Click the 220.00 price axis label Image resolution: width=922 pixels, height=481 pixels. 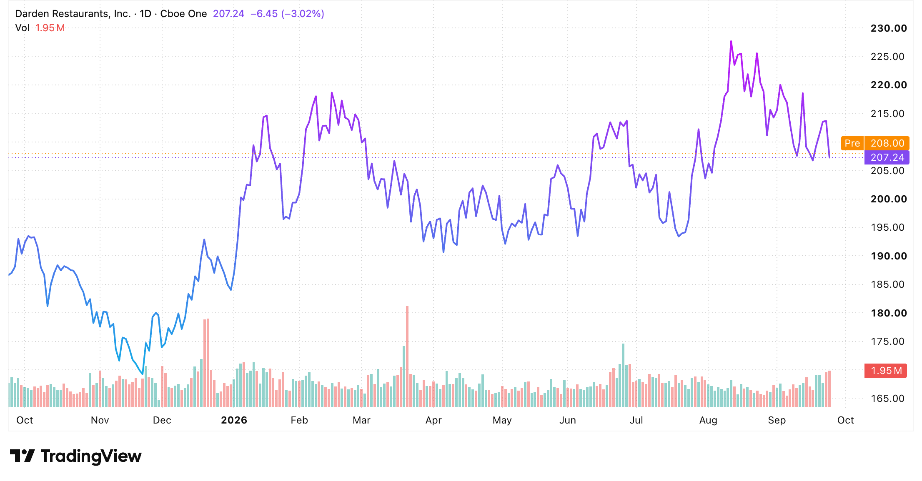pos(889,85)
